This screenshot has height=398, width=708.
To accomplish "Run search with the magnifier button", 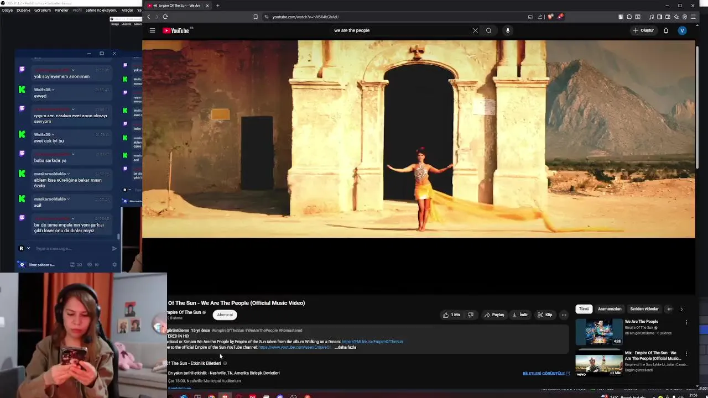I will point(489,30).
